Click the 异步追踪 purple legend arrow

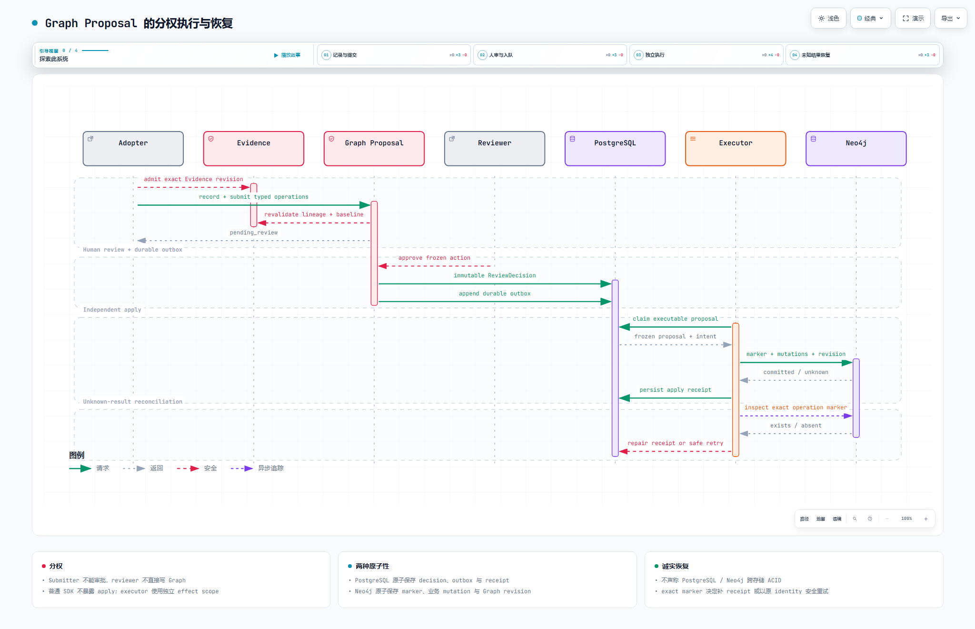click(242, 469)
